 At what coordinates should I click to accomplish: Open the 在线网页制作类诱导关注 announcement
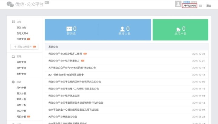[x=74, y=82]
